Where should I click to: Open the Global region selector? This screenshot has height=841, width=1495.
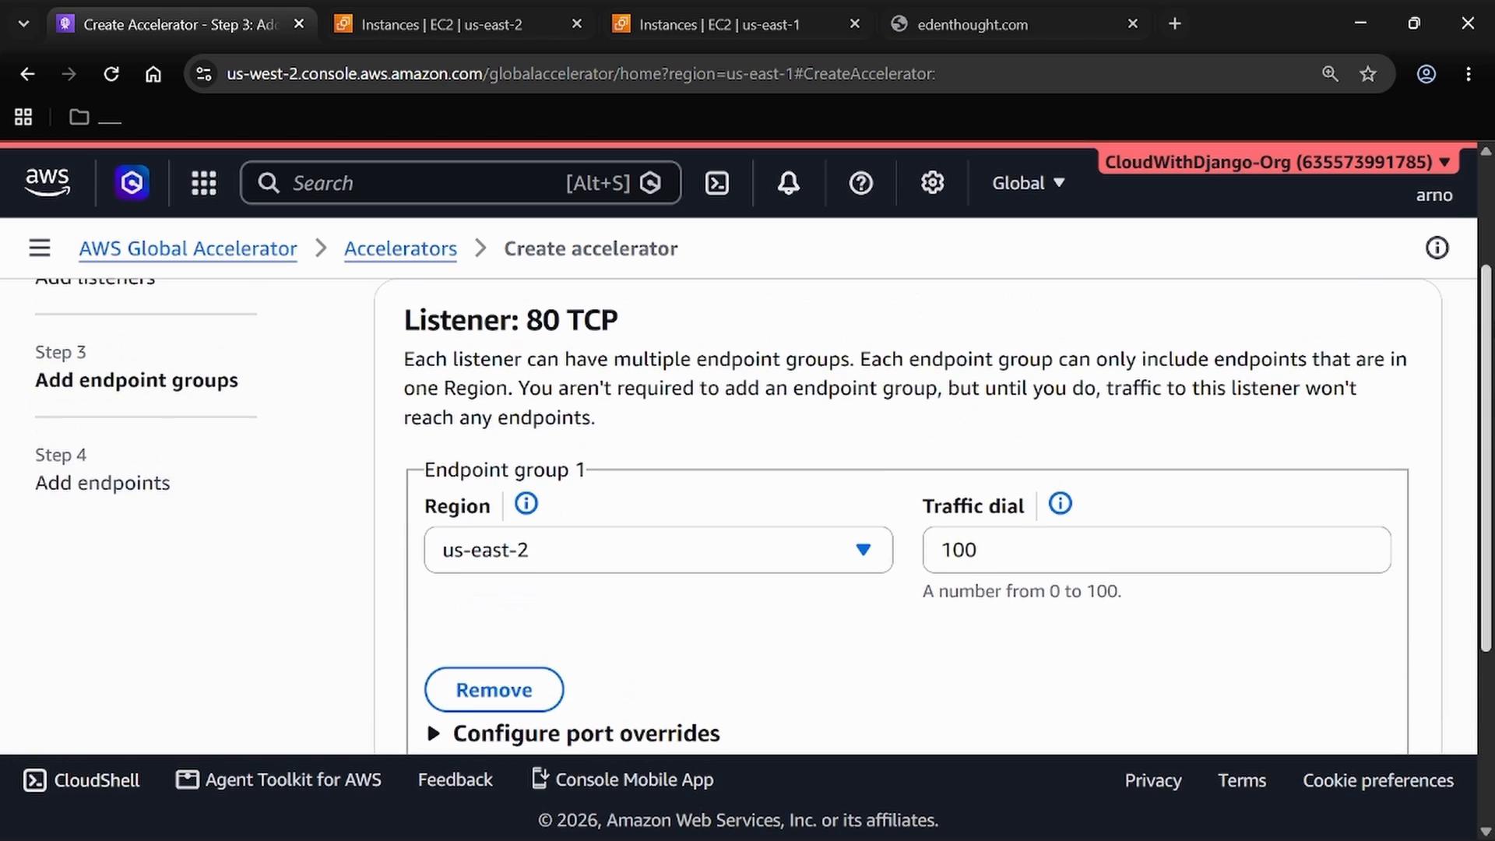pyautogui.click(x=1028, y=183)
